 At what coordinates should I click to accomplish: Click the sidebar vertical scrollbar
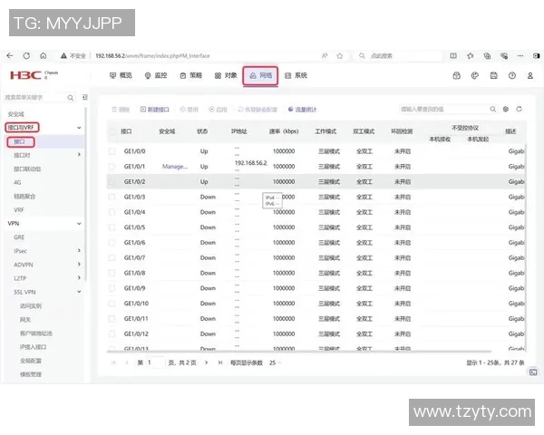pyautogui.click(x=85, y=194)
